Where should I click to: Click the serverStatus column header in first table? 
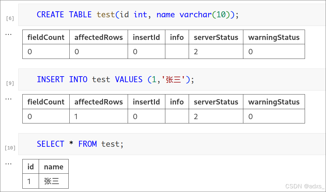[x=216, y=37]
